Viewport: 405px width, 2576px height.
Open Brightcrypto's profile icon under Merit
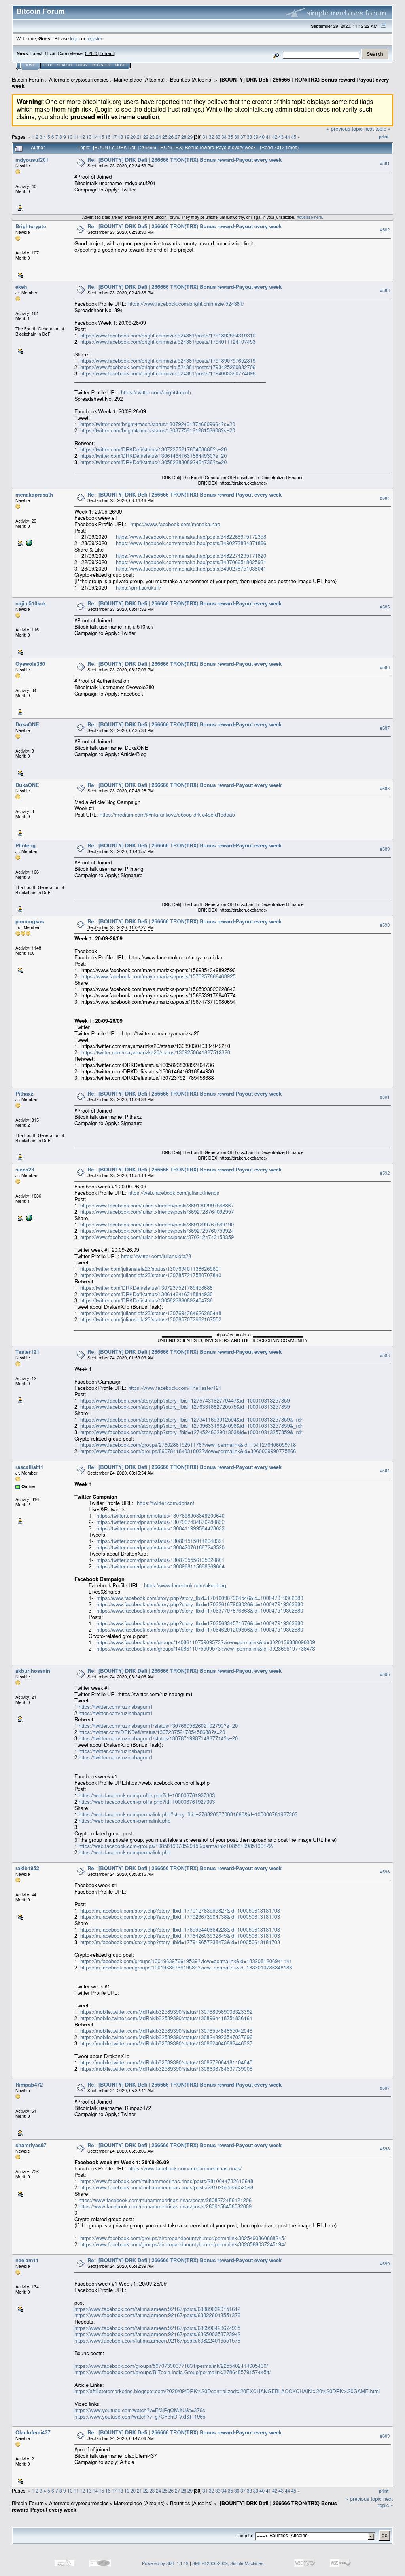[20, 274]
